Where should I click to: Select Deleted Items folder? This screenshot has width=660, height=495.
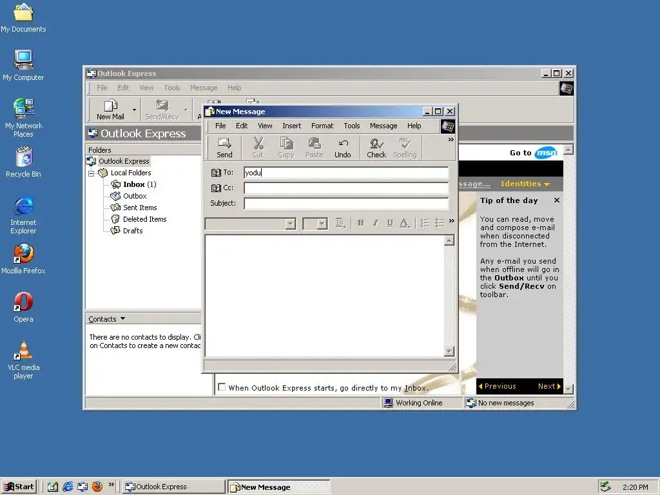point(139,219)
